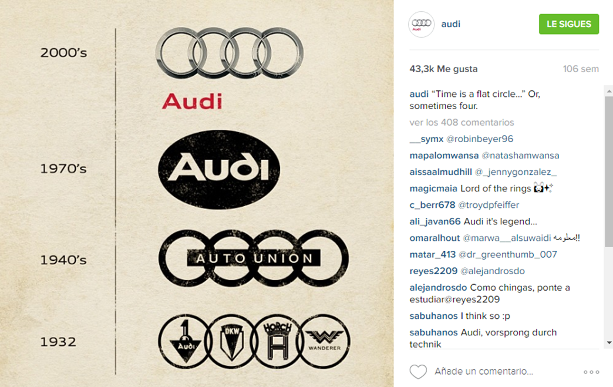Click the comments scrollbar thumb

(x=609, y=171)
